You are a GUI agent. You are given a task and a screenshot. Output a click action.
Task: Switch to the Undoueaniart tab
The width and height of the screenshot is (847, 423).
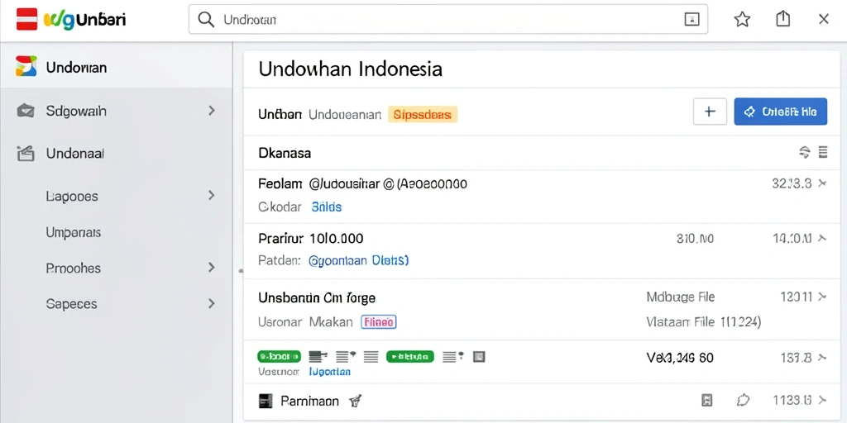coord(345,114)
